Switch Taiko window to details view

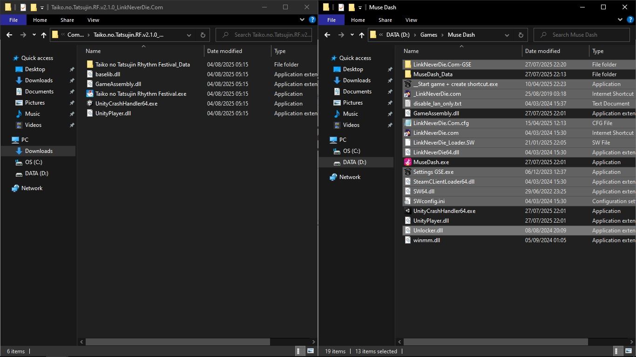[301, 351]
